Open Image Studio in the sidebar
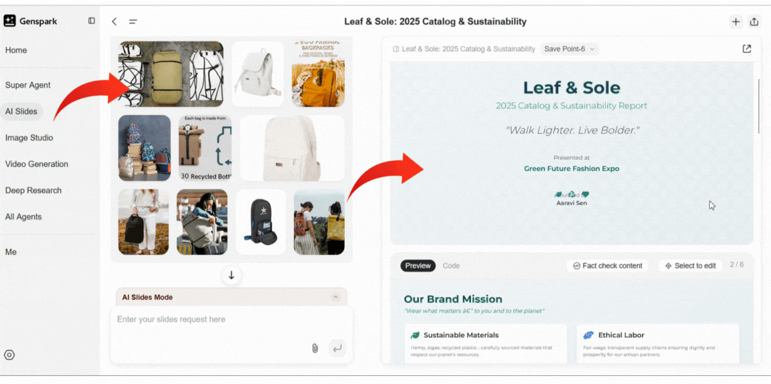Screen dimensions: 771x384 pos(29,138)
